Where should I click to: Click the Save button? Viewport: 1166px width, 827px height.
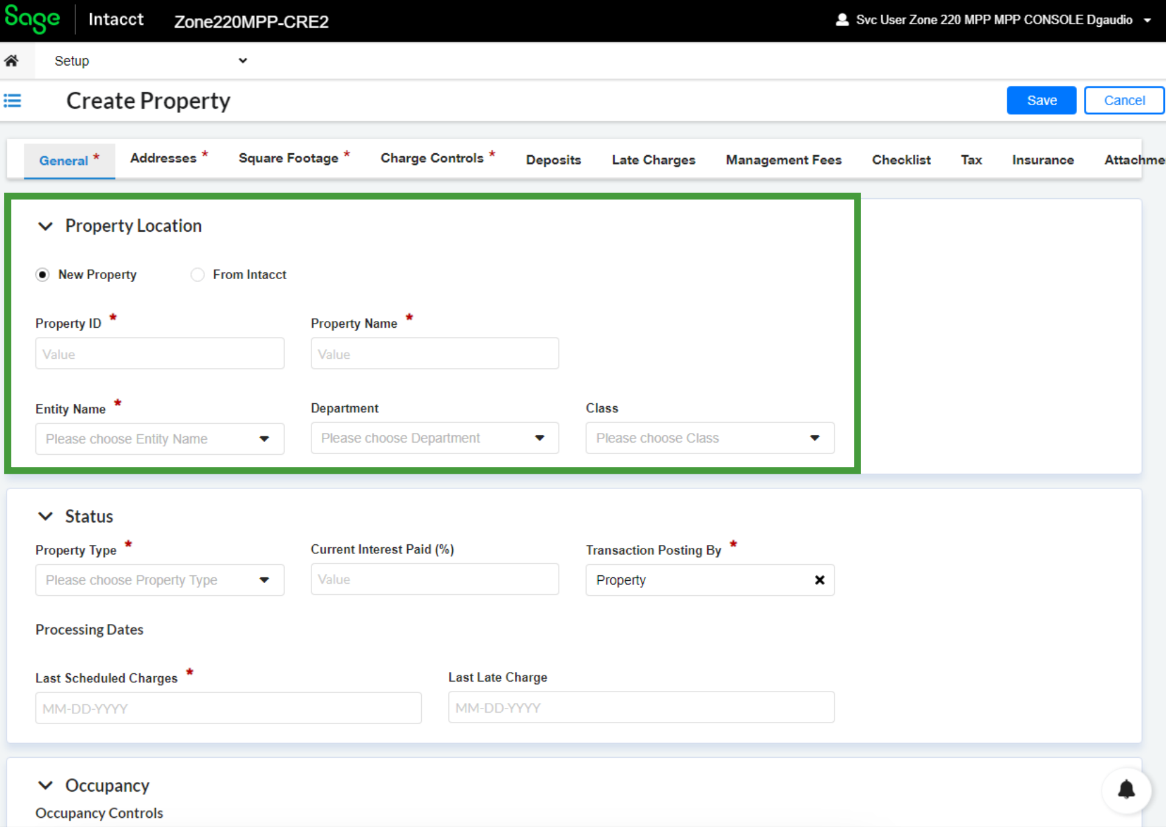[1041, 100]
